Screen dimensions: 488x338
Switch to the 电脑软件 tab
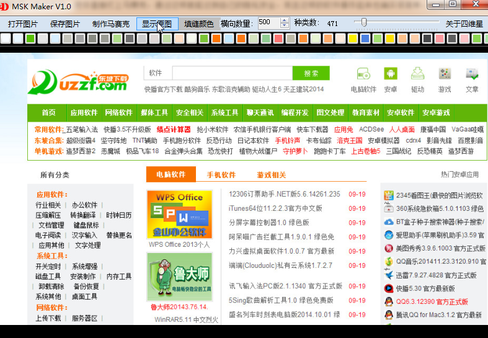(x=171, y=174)
